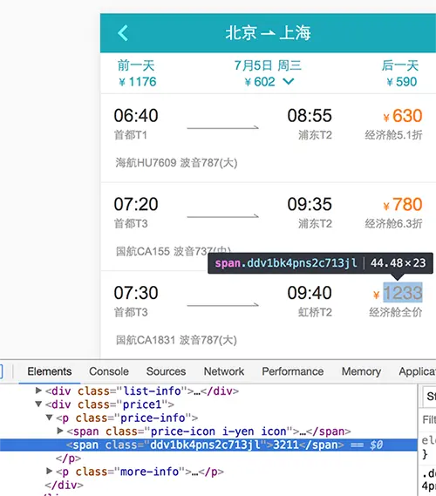Click the back arrow in the header
The image size is (436, 496).
pyautogui.click(x=123, y=33)
